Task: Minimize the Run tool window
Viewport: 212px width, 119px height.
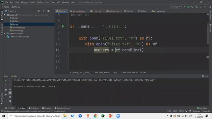Action: point(207,76)
